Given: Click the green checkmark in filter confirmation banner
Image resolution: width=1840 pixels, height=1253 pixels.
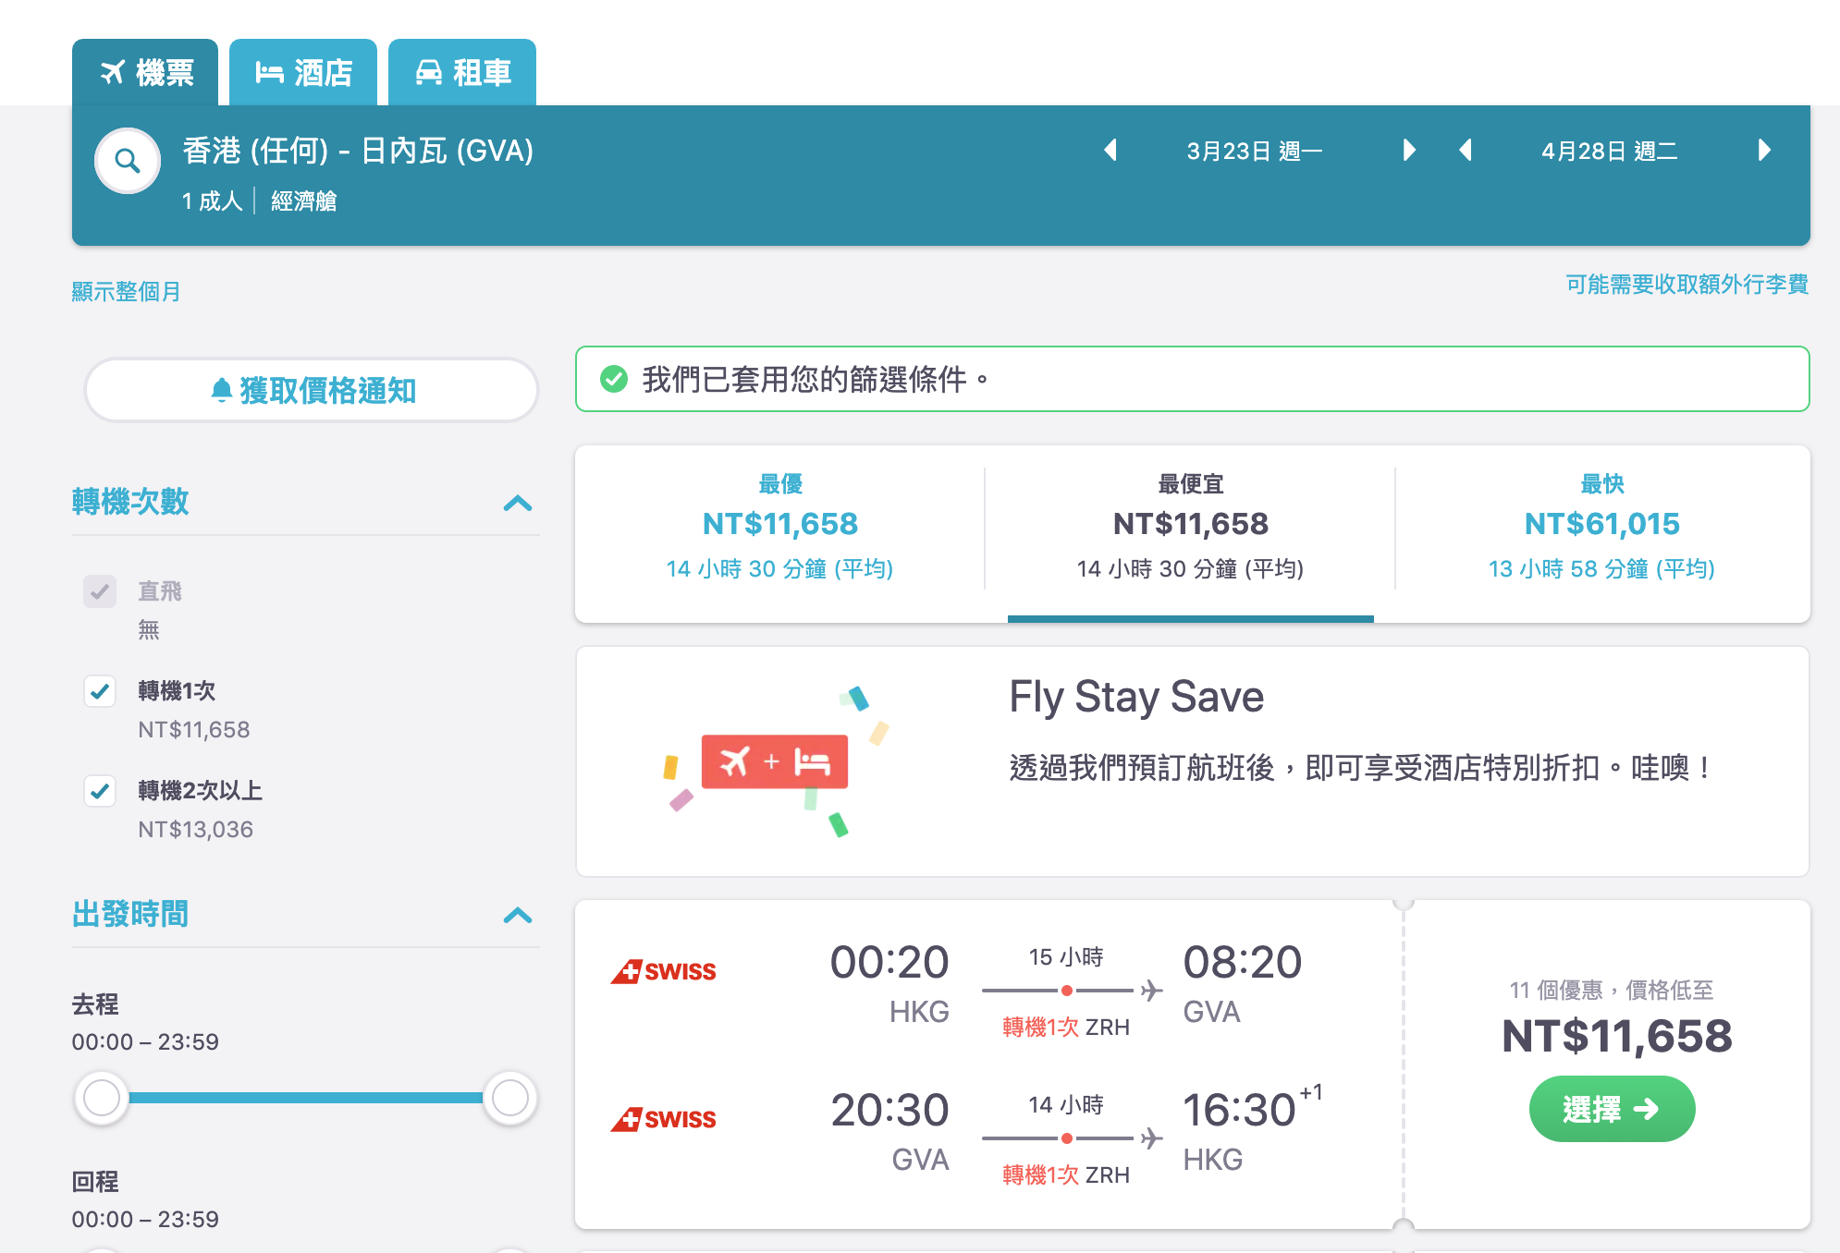Looking at the screenshot, I should click(613, 379).
